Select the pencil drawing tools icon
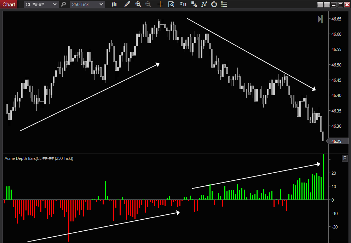Screen dimensions: 351x243 pos(127,4)
